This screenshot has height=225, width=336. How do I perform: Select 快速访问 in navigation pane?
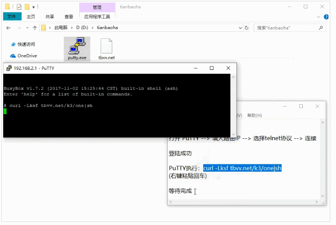click(x=26, y=44)
